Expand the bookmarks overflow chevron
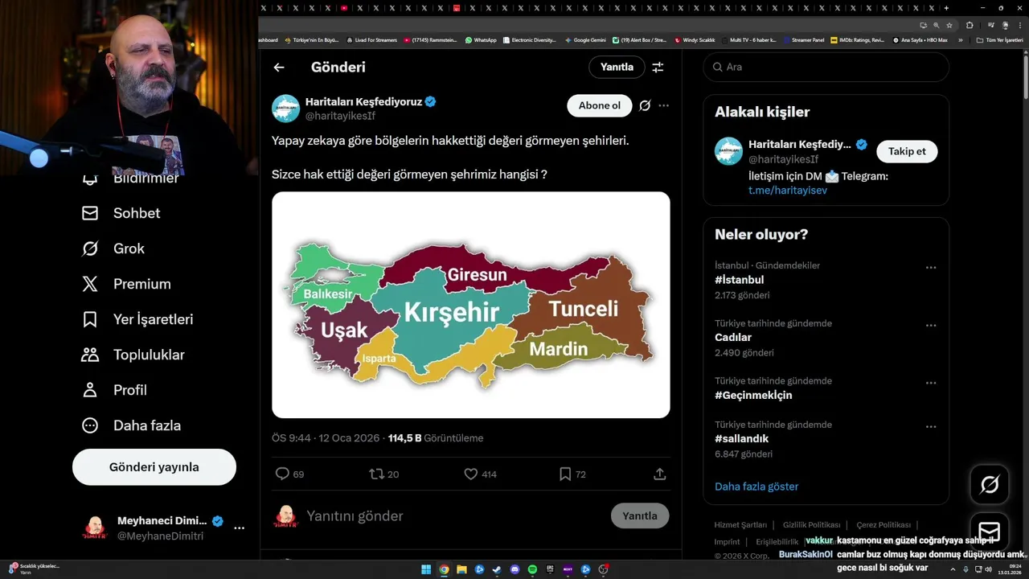Viewport: 1029px width, 579px height. [x=960, y=39]
